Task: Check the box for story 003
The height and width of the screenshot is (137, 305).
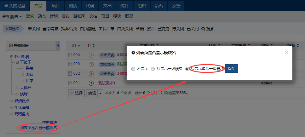Action: click(70, 64)
